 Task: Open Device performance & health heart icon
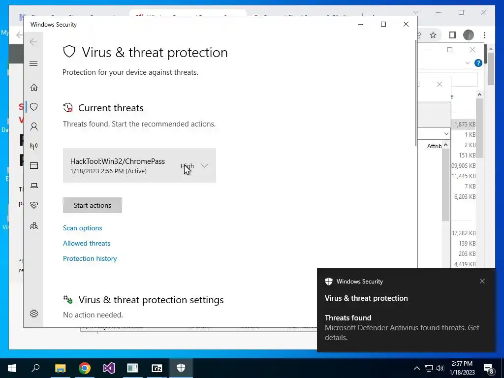(34, 205)
